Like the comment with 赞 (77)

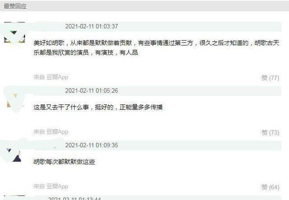click(270, 78)
